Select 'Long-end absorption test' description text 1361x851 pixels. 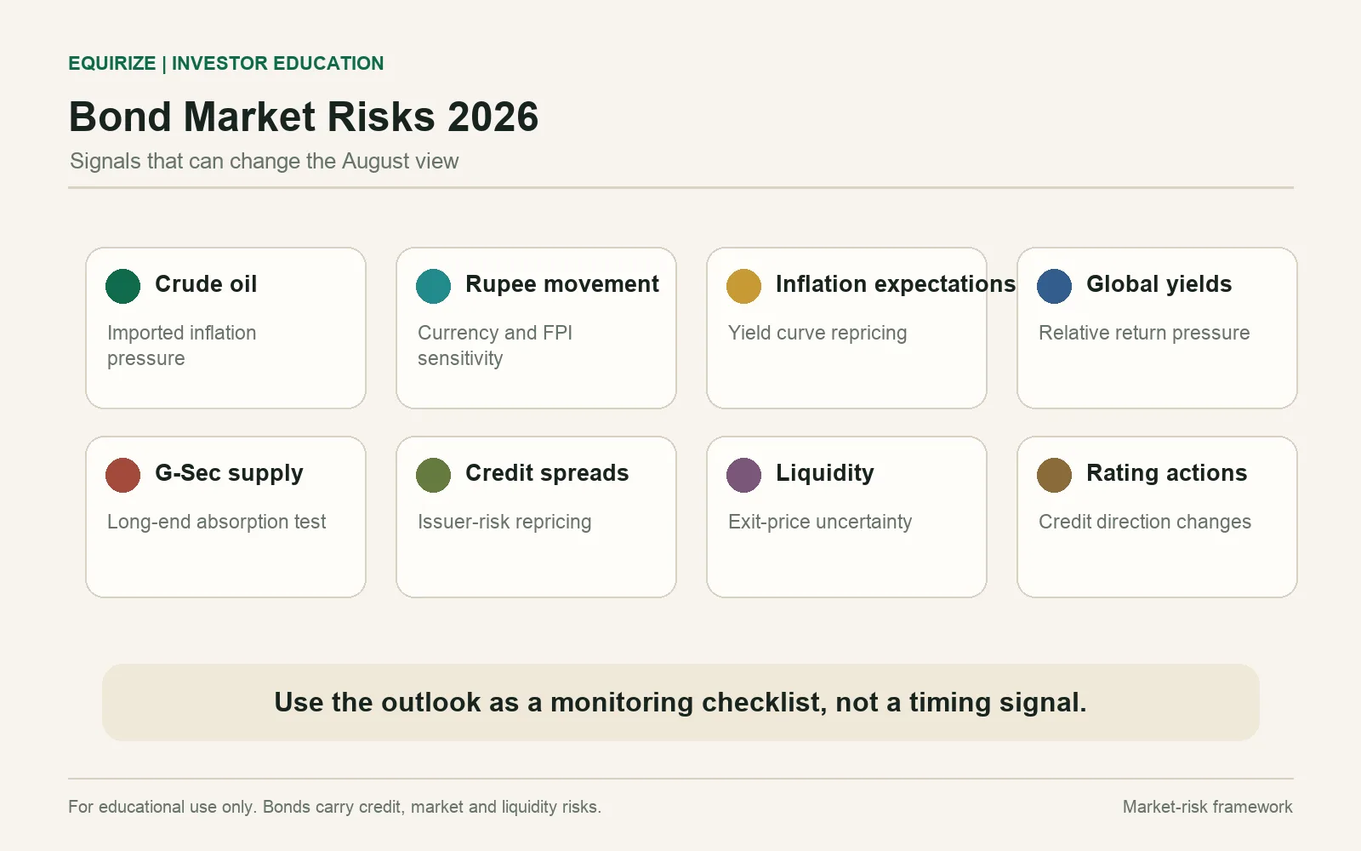point(216,522)
